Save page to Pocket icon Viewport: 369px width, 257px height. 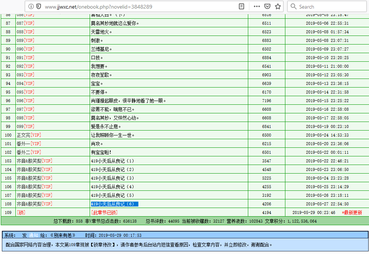[x=267, y=6]
